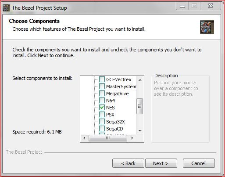The width and height of the screenshot is (225, 177).
Task: Click the component list scroll up arrow
Action: tap(140, 80)
